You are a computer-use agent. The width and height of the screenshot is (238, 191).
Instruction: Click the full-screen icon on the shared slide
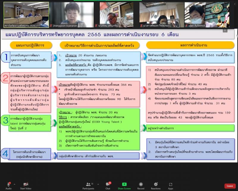click(x=225, y=30)
